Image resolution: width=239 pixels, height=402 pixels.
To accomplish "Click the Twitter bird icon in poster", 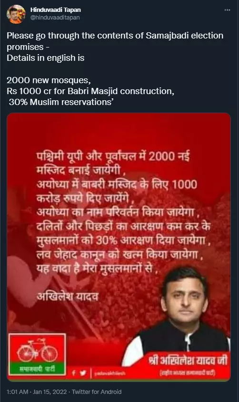I will coord(83,373).
